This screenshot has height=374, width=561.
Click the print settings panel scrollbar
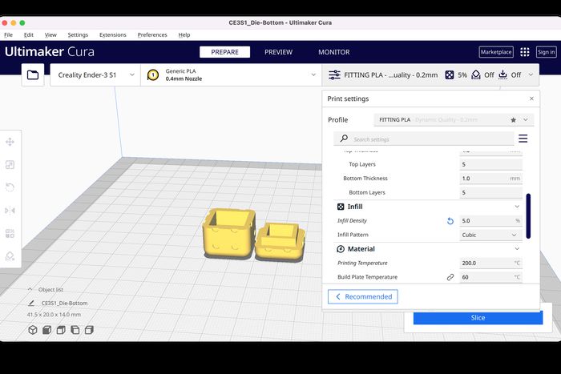pyautogui.click(x=528, y=215)
